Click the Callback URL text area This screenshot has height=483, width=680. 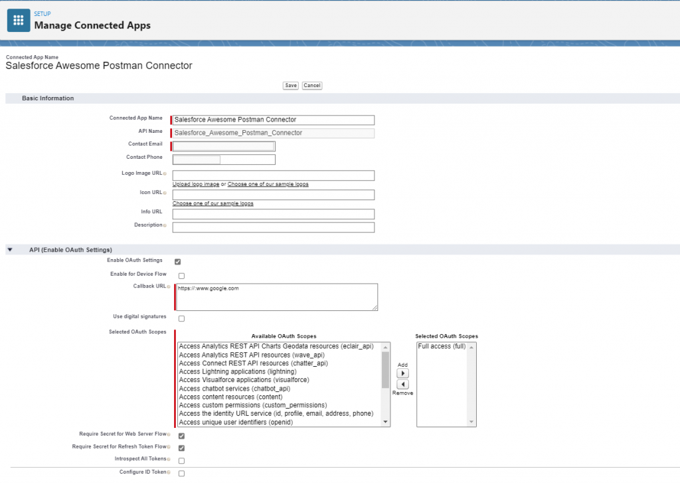(277, 297)
